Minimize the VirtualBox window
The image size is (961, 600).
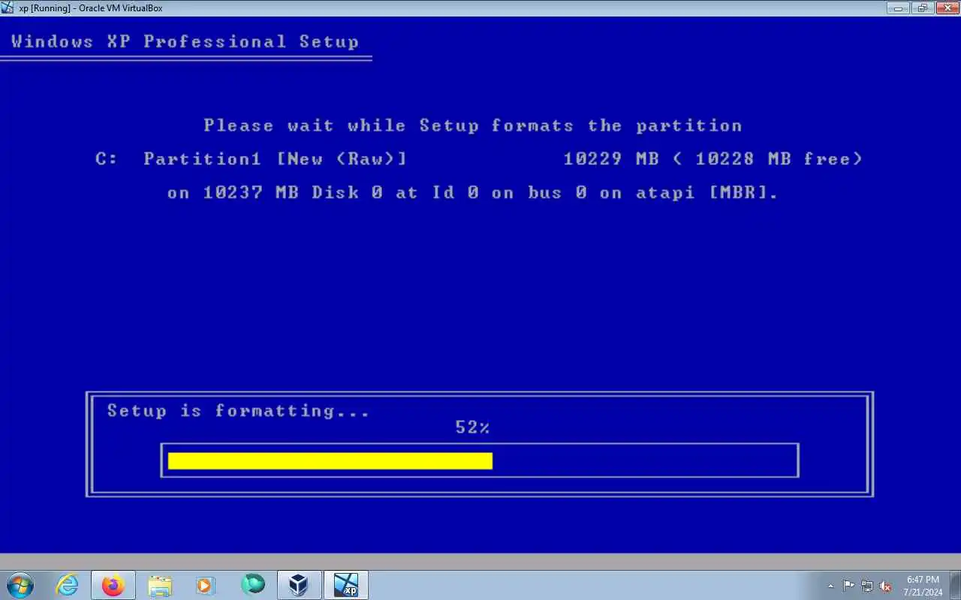click(x=898, y=8)
